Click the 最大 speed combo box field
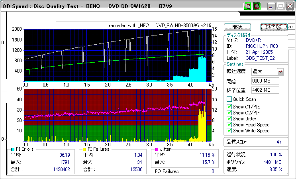The image size is (296, 179). (264, 72)
